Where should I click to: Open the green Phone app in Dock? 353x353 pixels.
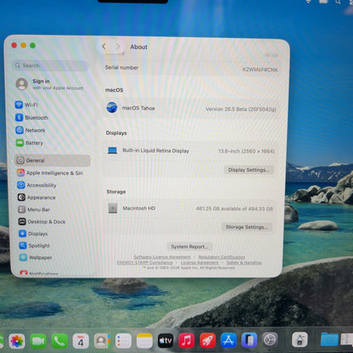59,341
